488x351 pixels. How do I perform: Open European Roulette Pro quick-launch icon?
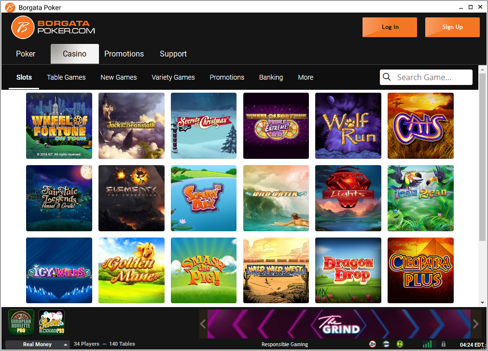21,323
